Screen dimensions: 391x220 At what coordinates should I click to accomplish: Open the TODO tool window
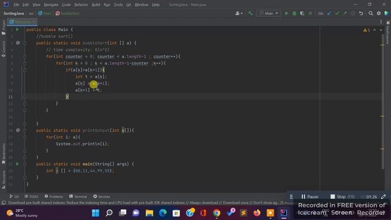point(31,197)
